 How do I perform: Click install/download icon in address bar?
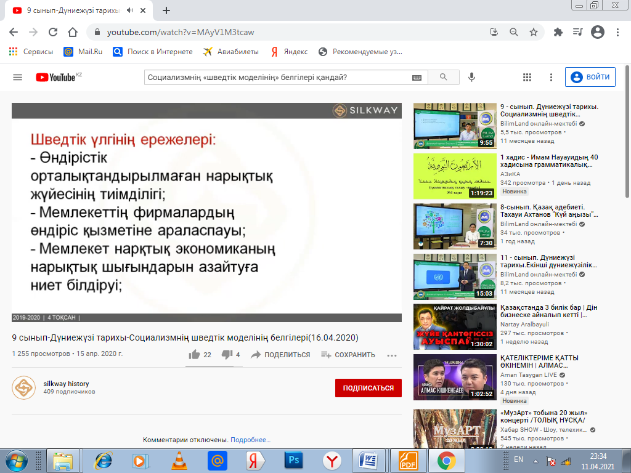pos(494,32)
